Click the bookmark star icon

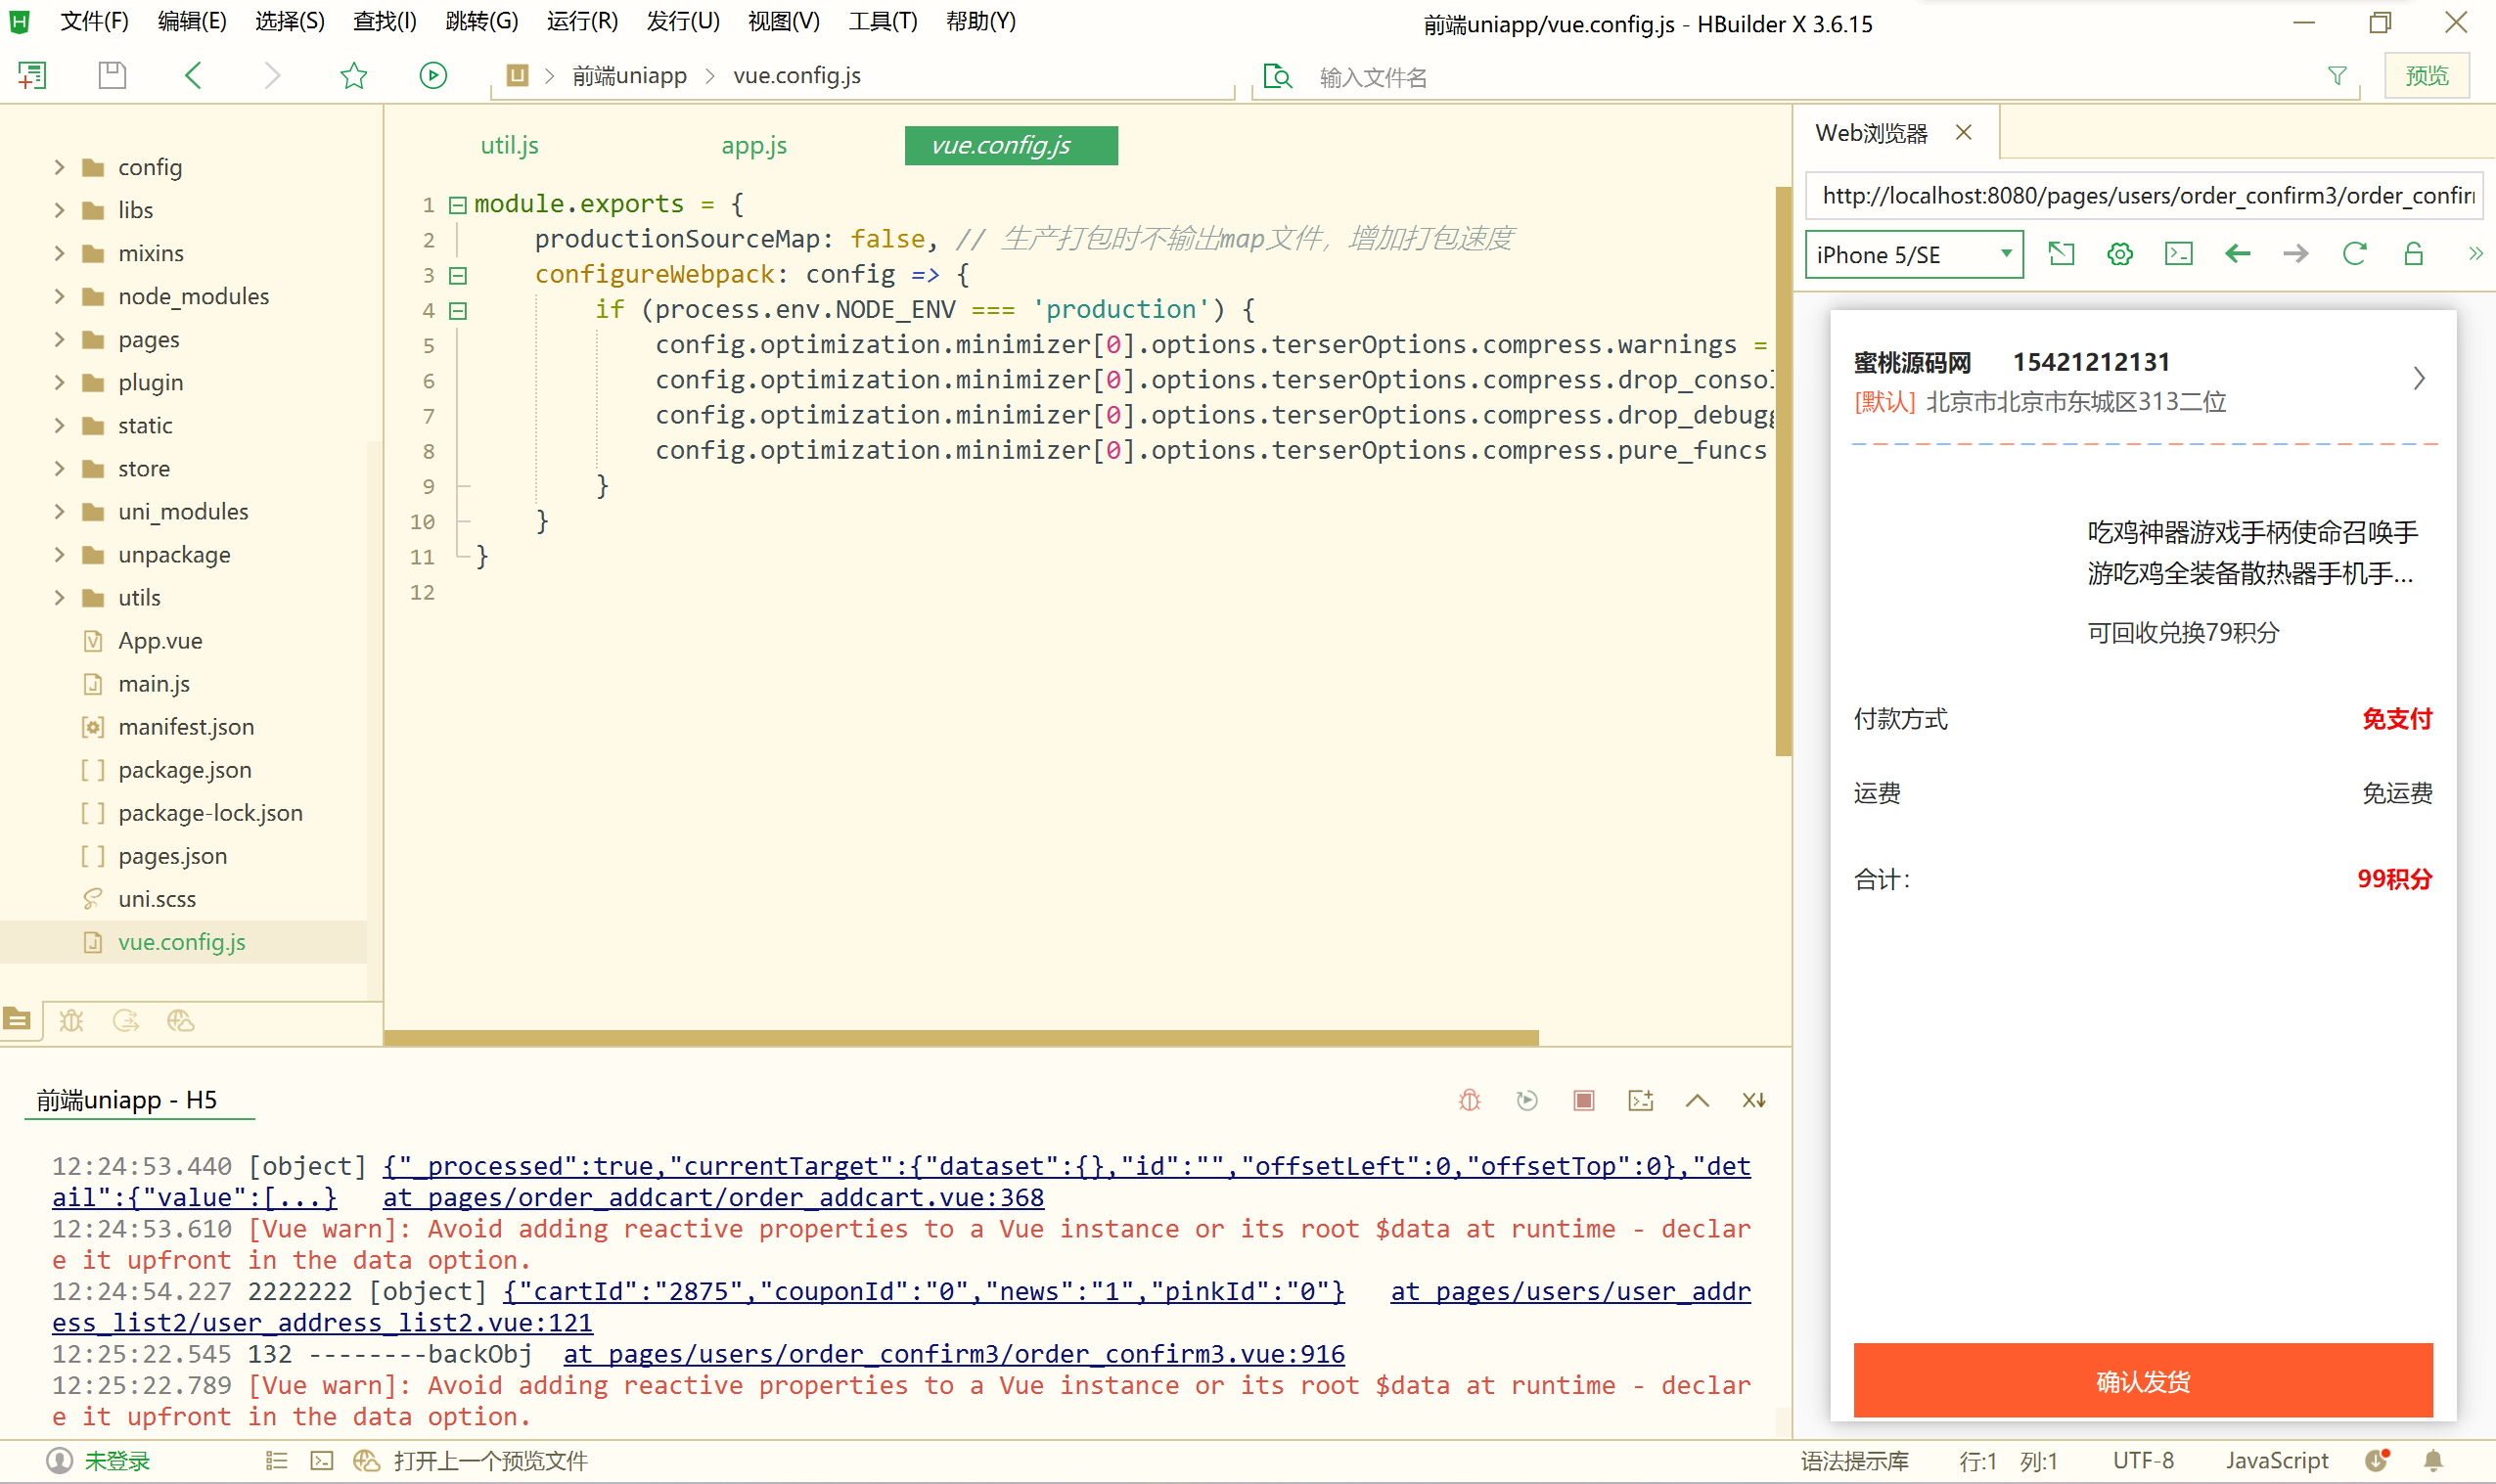[354, 76]
